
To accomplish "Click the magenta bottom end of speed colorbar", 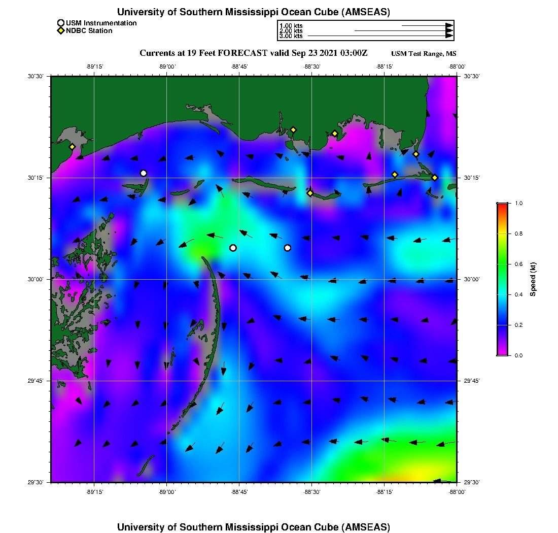I will point(502,354).
